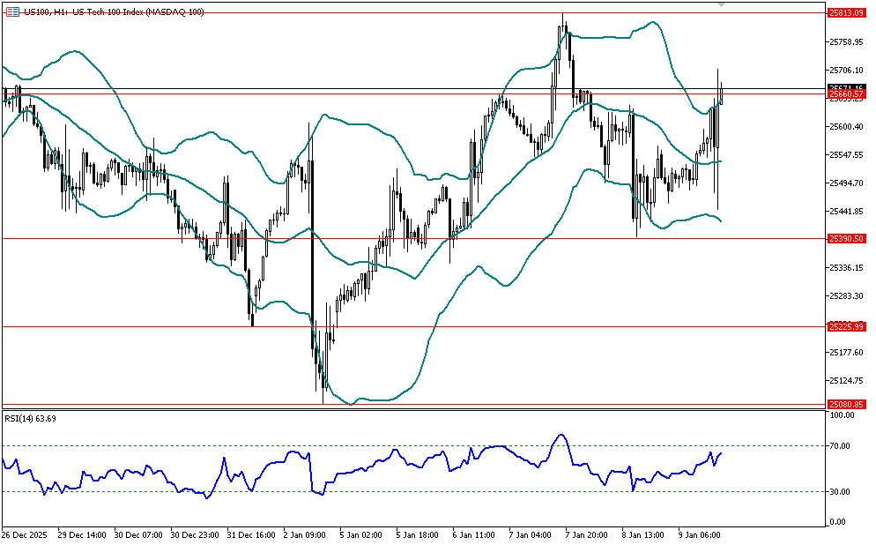Image resolution: width=876 pixels, height=545 pixels.
Task: Click the 26 Dec 2025 time axis label
Action: tap(25, 534)
